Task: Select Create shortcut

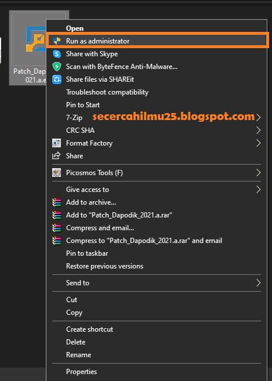Action: pos(157,329)
